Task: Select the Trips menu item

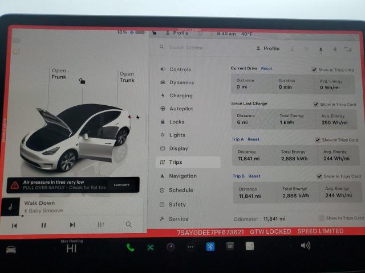Action: [188, 162]
